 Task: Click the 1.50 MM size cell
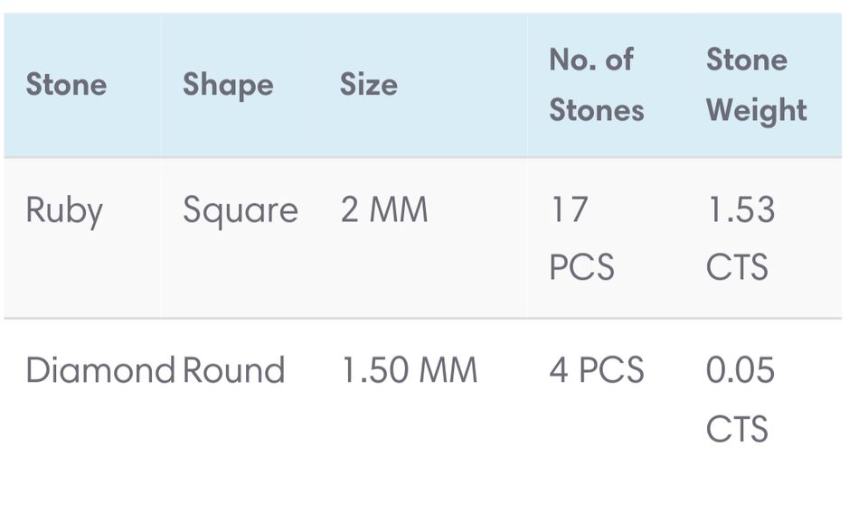409,371
